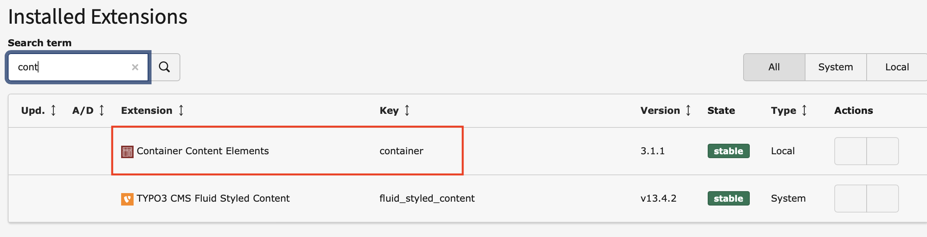Open the Container Content Elements extension name
The image size is (927, 237).
[203, 151]
